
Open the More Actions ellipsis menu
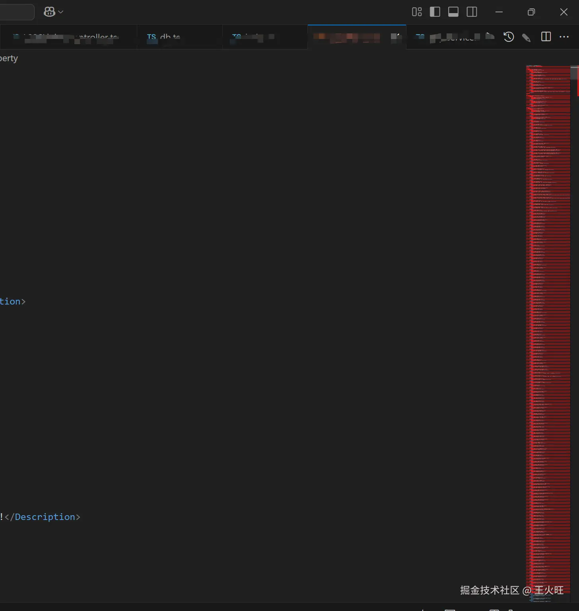pos(564,37)
